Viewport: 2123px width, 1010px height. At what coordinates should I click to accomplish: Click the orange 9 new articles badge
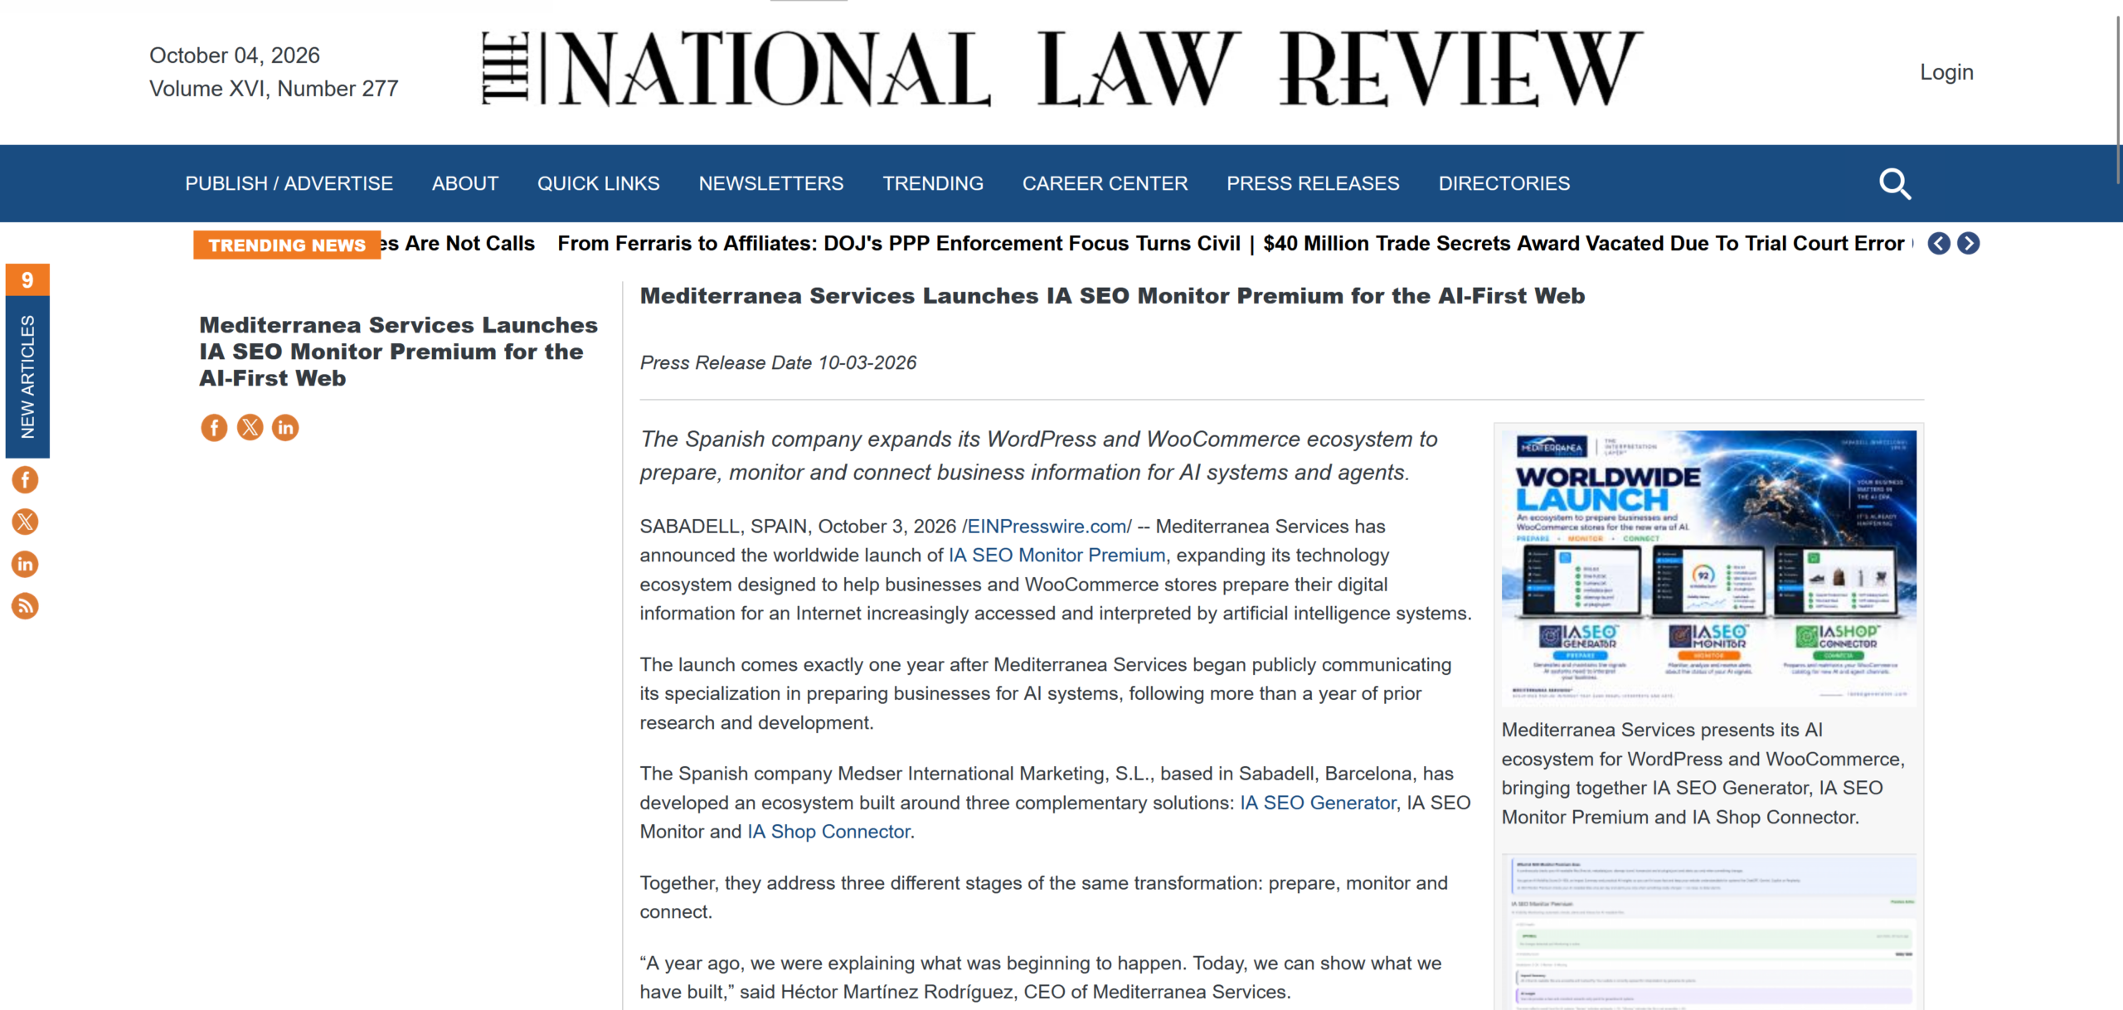coord(27,279)
